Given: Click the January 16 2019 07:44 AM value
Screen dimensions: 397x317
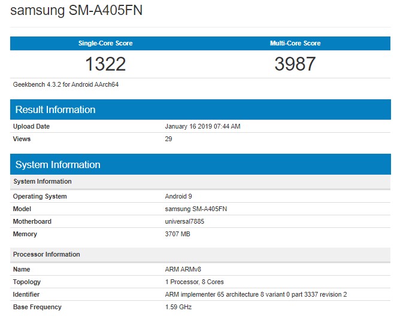Looking at the screenshot, I should pos(202,126).
